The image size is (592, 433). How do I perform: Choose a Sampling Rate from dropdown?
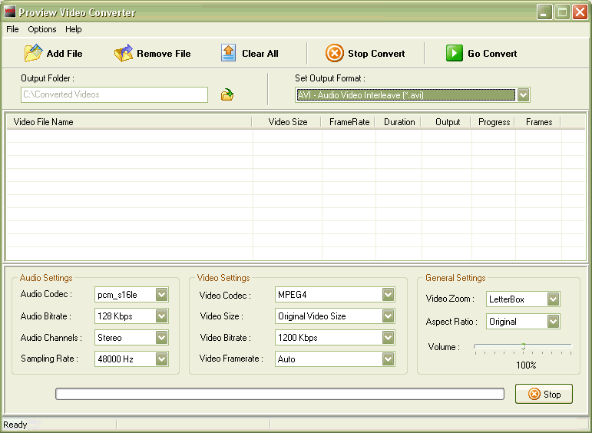pos(161,359)
